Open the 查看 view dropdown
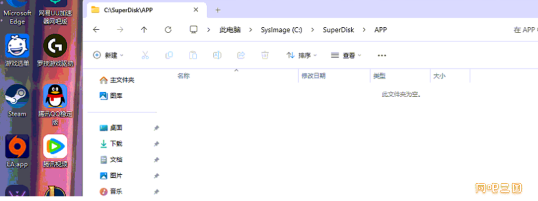 tap(346, 55)
